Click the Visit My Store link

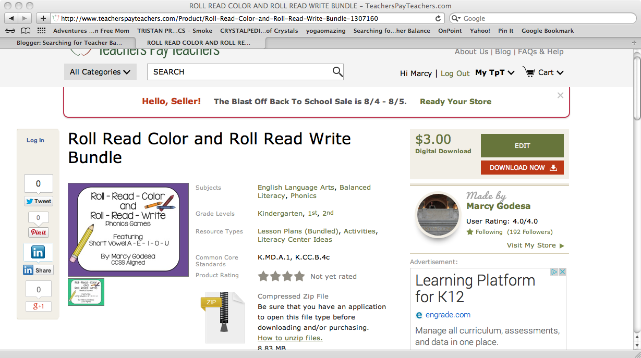click(535, 245)
